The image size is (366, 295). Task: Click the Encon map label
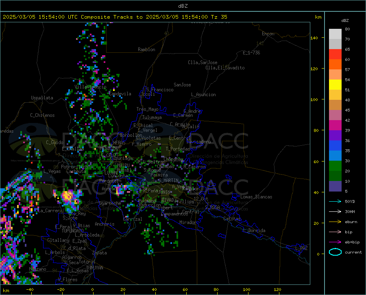click(x=268, y=34)
